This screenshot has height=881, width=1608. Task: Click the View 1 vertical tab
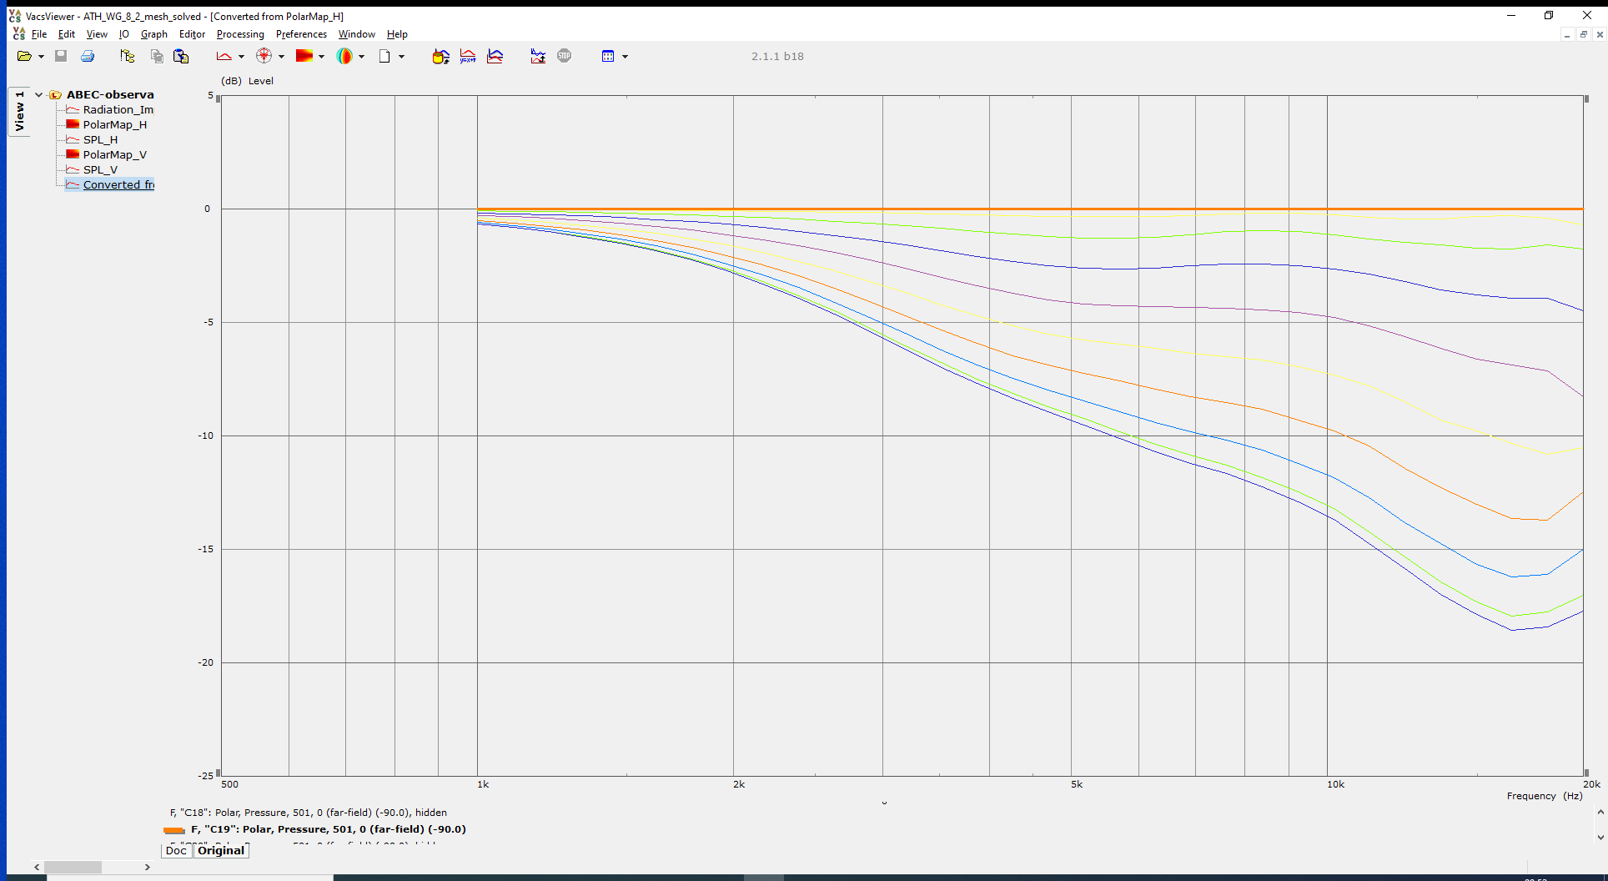click(19, 112)
